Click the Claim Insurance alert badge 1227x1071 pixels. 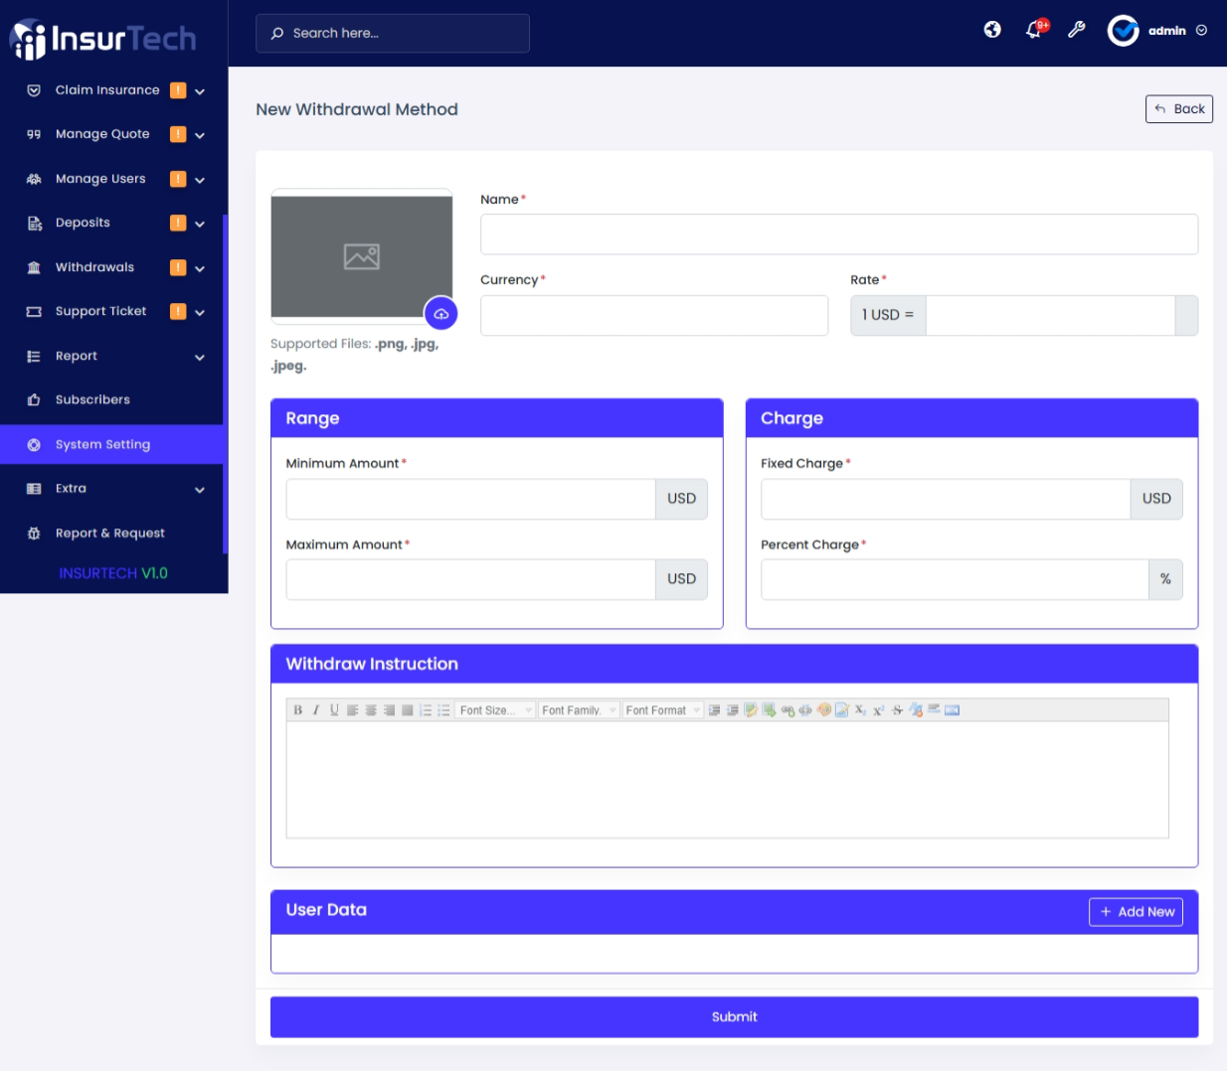pyautogui.click(x=178, y=90)
